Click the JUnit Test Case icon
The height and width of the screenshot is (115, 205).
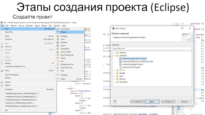tap(58, 67)
